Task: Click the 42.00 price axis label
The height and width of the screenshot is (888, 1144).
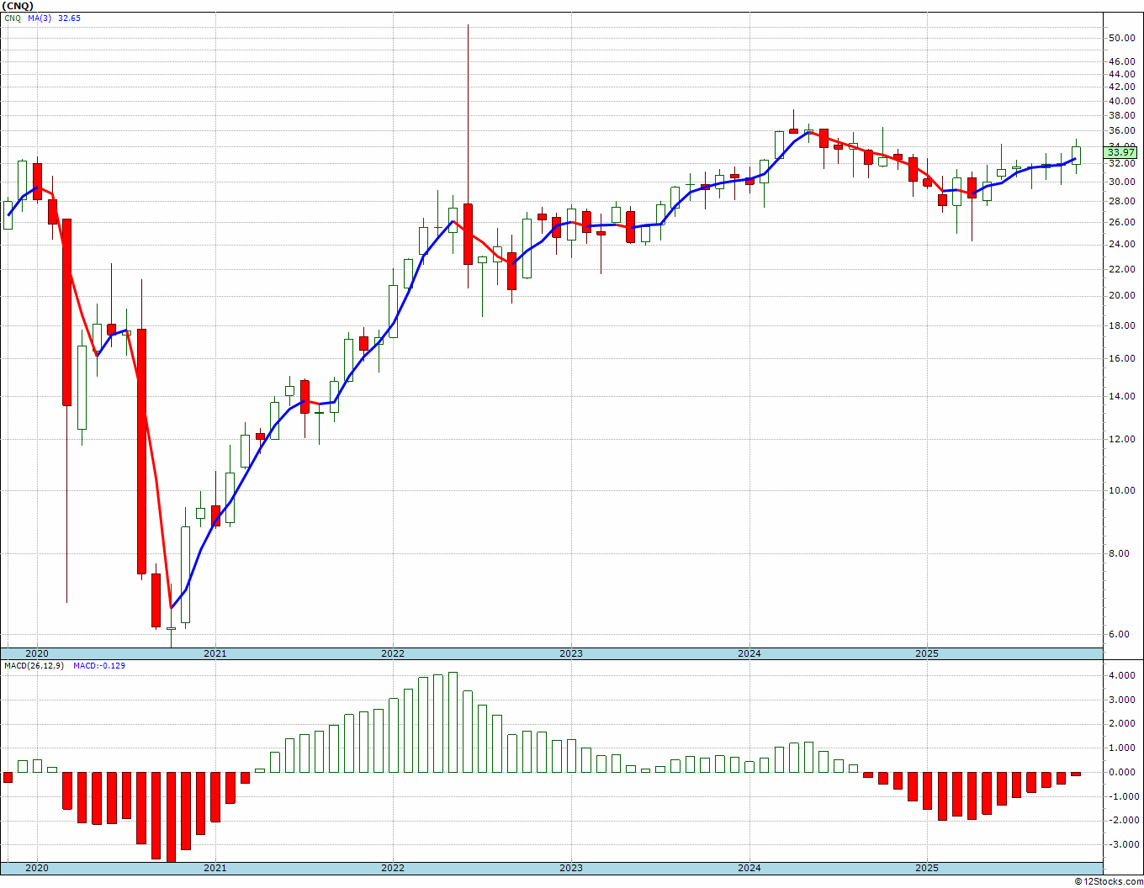Action: [1121, 87]
